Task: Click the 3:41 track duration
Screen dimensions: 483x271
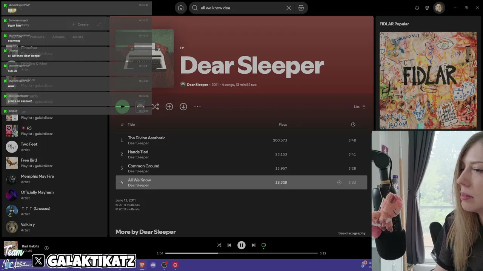Action: click(352, 154)
